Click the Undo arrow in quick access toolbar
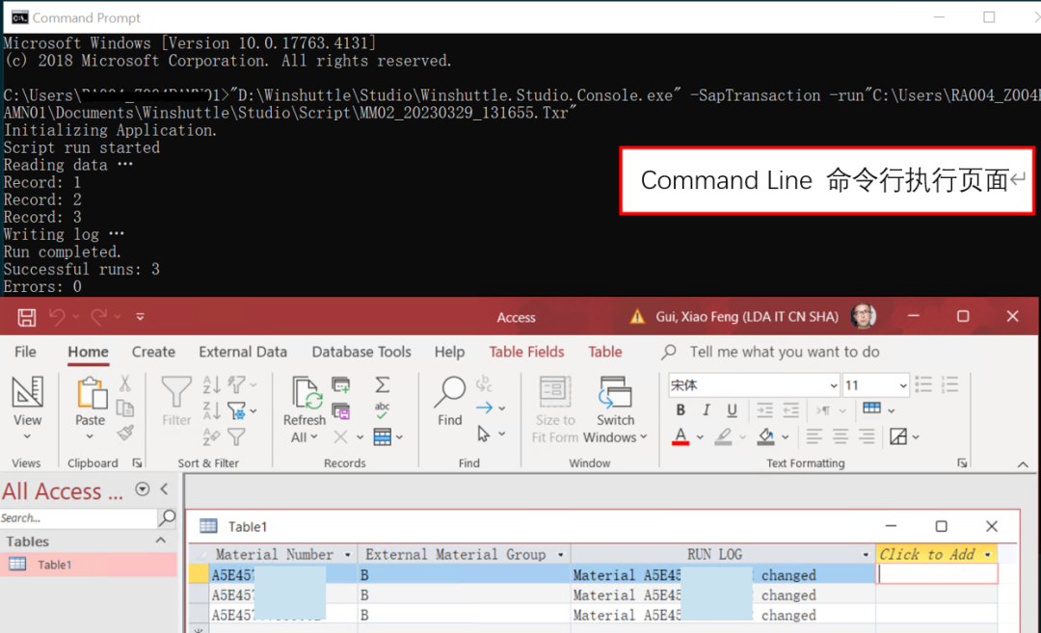1041x633 pixels. click(57, 317)
